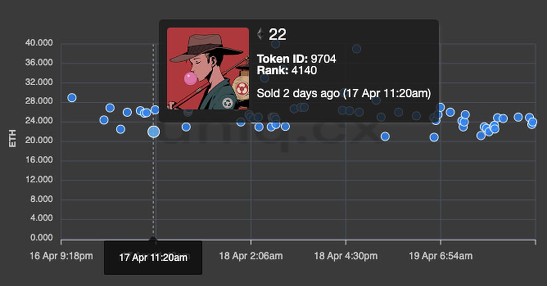This screenshot has width=547, height=286.
Task: Select the leftmost data point near 29 ETH
Action: [x=72, y=98]
